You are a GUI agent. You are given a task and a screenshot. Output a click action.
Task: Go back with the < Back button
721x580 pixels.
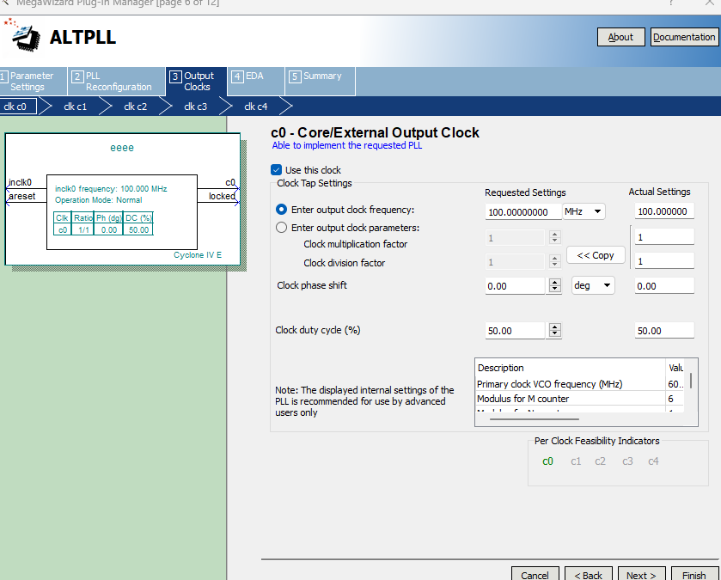tap(588, 575)
